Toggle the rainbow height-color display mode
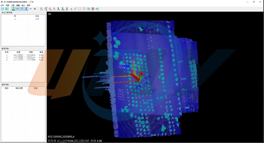This screenshot has width=264, height=143. pyautogui.click(x=13, y=9)
